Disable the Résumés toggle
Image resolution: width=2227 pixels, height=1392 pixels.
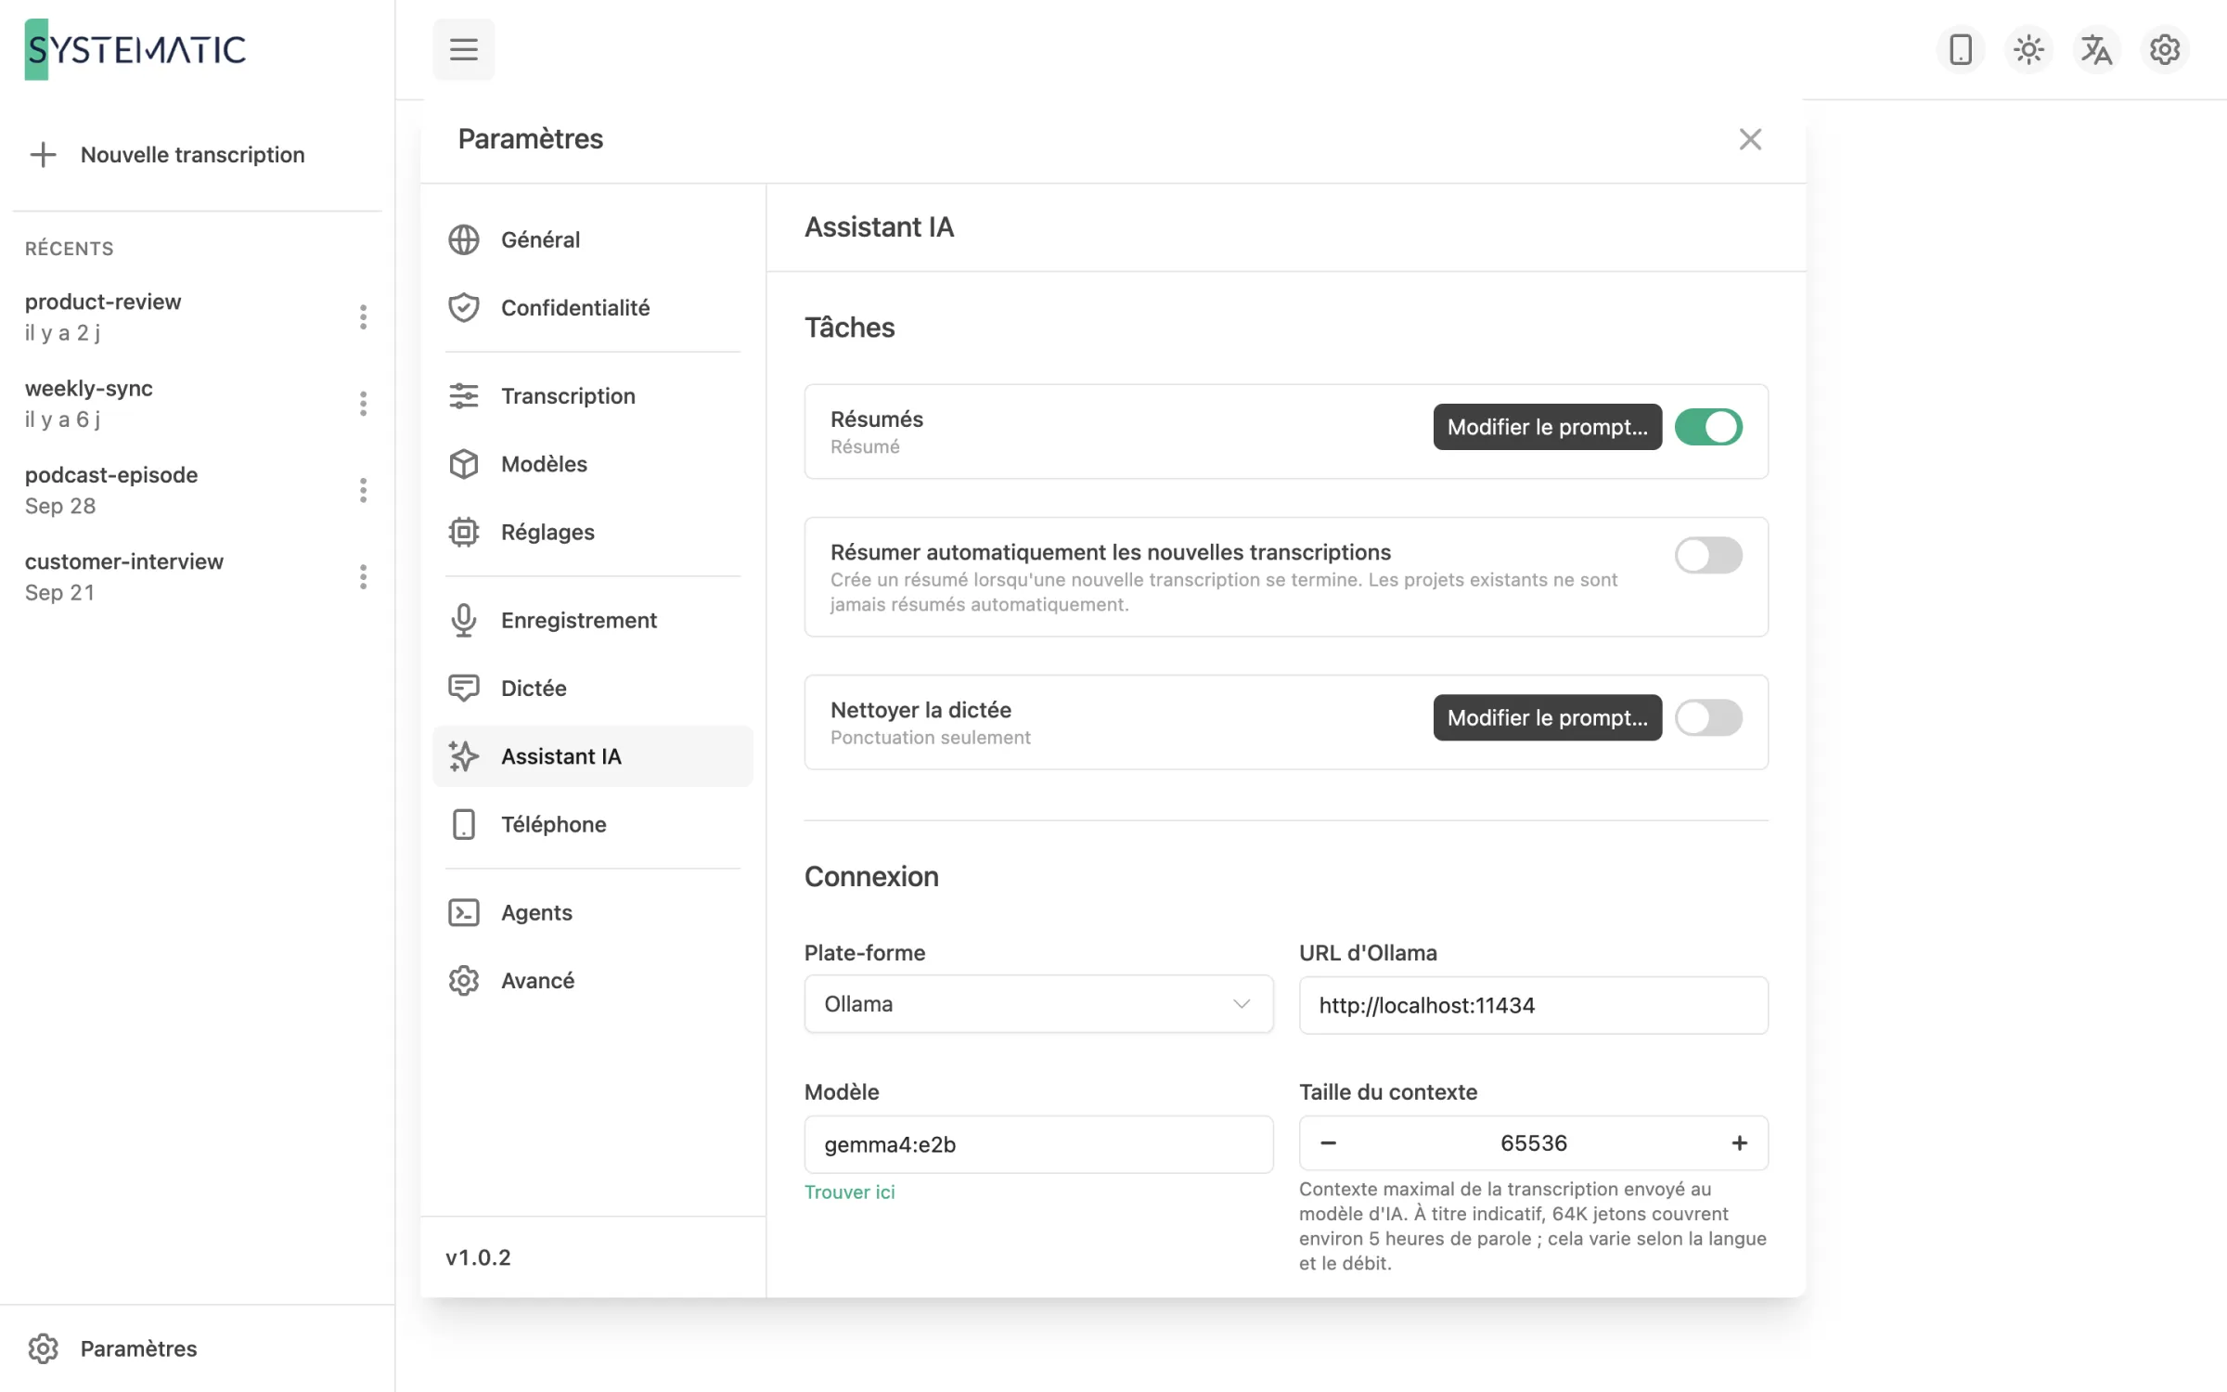[x=1708, y=427]
